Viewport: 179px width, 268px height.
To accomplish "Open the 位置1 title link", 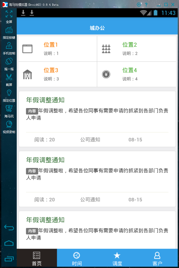I will 51,45.
